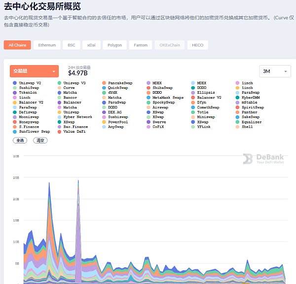Click the 去中心化交易所概览 page heading
The height and width of the screenshot is (284, 296).
42,6
